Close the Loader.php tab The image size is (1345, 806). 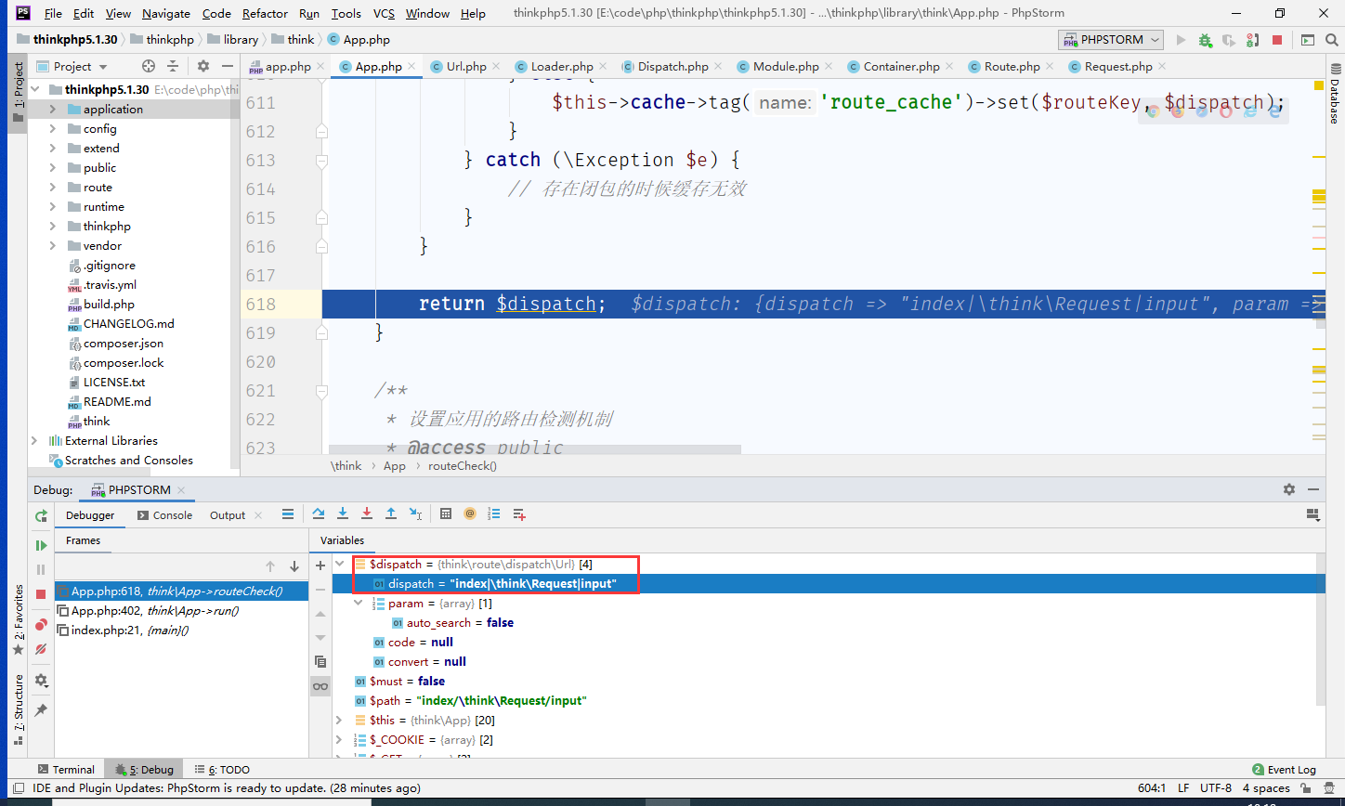click(604, 66)
